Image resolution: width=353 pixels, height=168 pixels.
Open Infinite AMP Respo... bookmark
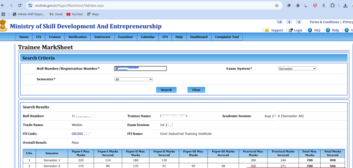[x=29, y=14]
